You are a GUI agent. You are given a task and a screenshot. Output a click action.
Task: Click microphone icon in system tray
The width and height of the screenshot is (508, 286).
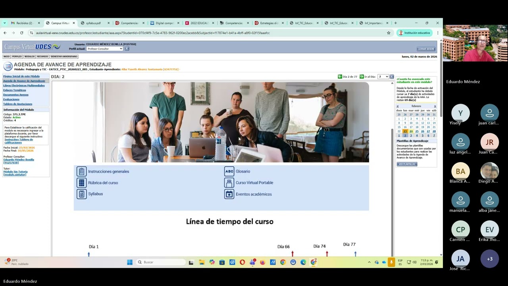[x=391, y=262]
